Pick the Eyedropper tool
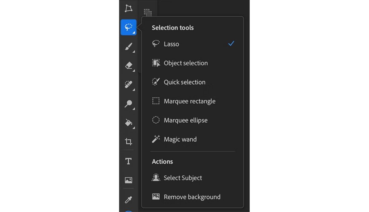Viewport: 369px width, 212px height. coord(129,199)
